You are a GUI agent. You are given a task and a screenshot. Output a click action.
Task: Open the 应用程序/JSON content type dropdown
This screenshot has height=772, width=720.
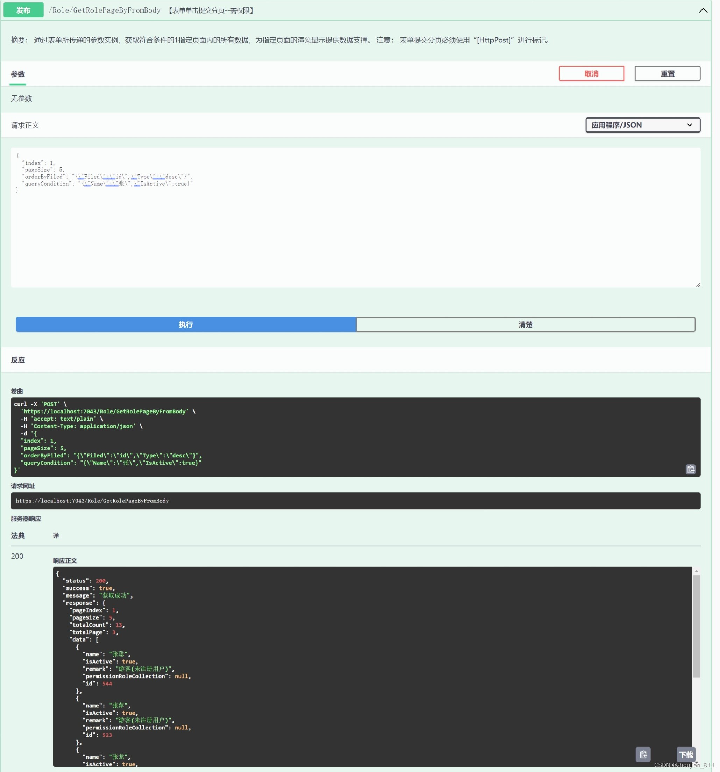(643, 125)
